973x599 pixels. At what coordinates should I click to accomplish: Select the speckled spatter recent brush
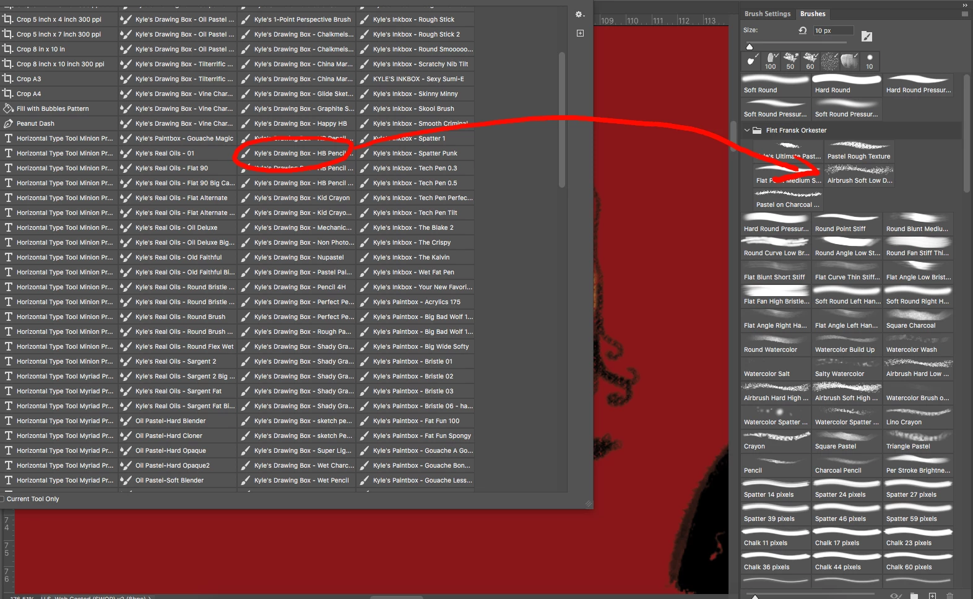point(830,61)
